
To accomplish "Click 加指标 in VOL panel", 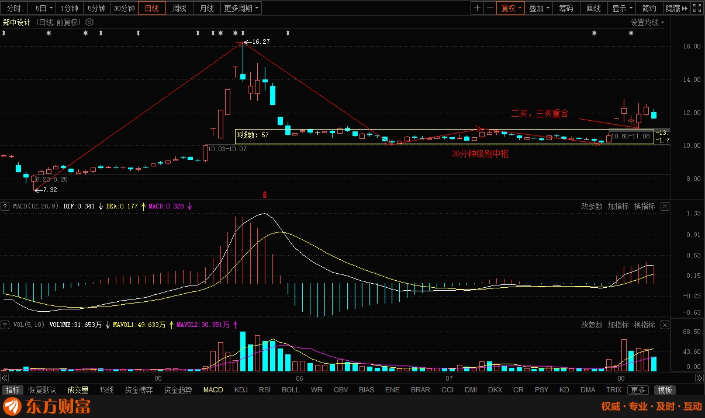I will pyautogui.click(x=618, y=325).
